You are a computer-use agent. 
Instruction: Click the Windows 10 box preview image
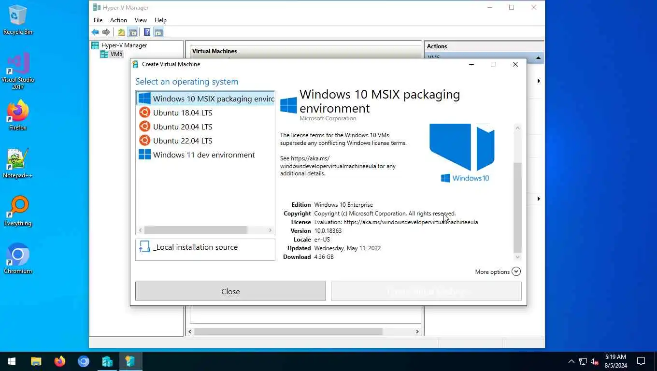463,153
